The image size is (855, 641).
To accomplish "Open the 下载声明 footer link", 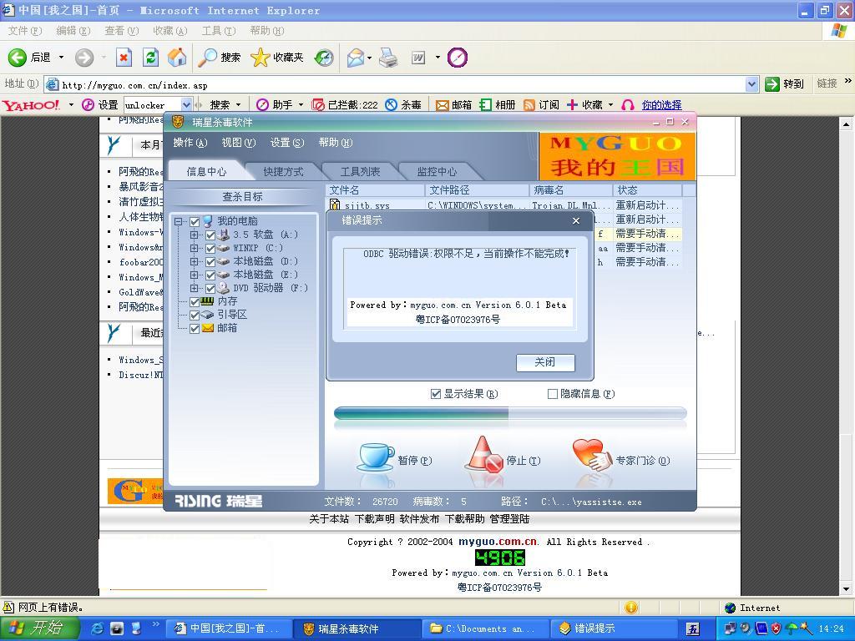I will point(374,519).
